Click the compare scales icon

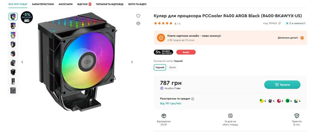(x=138, y=23)
